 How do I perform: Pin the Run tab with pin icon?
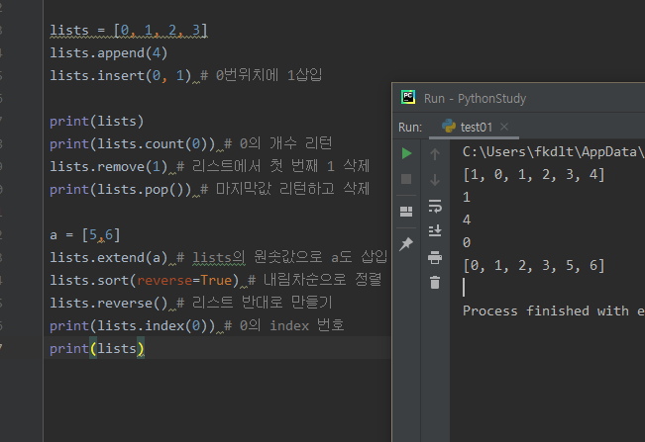coord(406,244)
